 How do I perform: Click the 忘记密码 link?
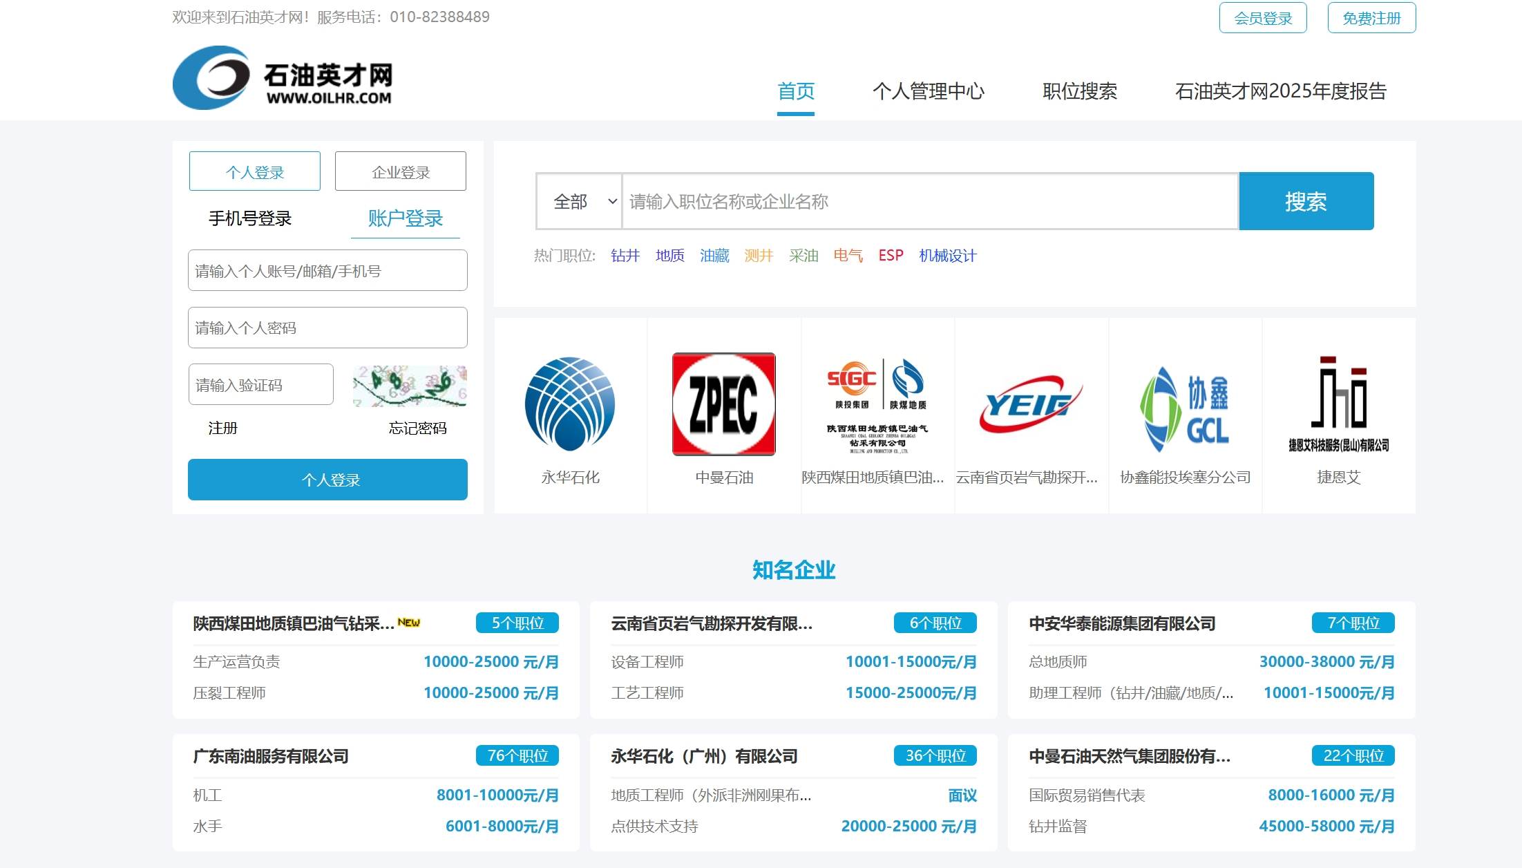tap(417, 428)
